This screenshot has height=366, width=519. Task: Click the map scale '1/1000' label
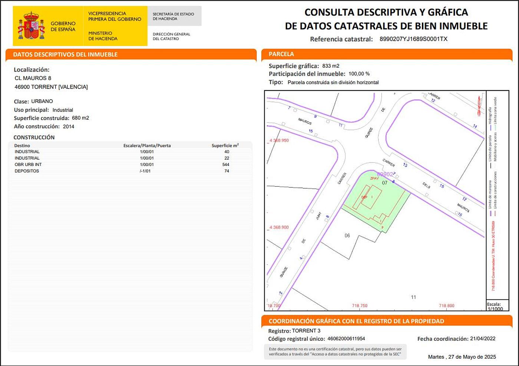[495, 309]
